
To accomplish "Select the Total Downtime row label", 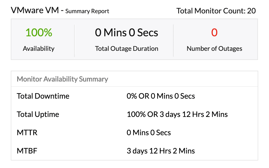I will tap(43, 96).
